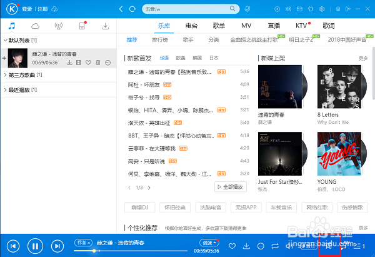Click the plus icon beside song thumbnail

pyautogui.click(x=4, y=58)
